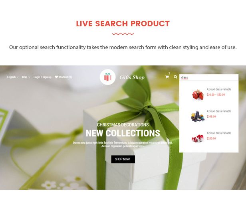
Task: Select the red gift boxes thumbnail
Action: click(198, 94)
